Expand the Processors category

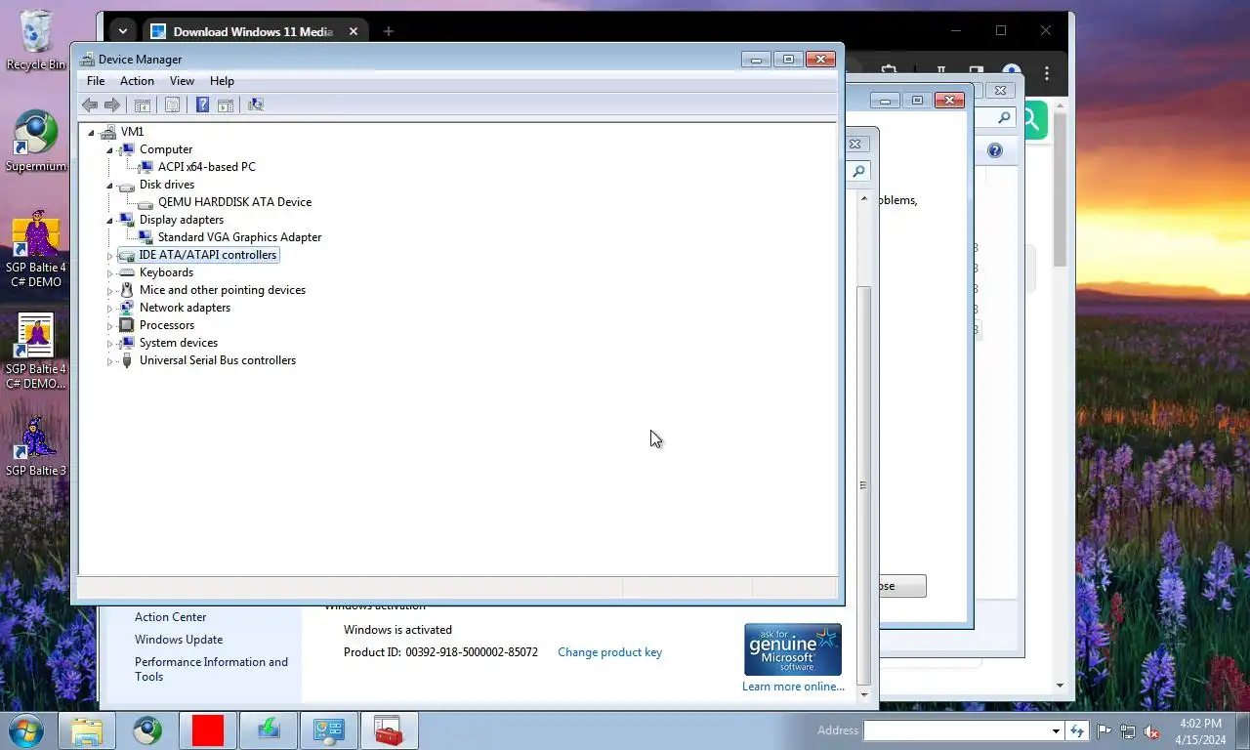point(109,325)
